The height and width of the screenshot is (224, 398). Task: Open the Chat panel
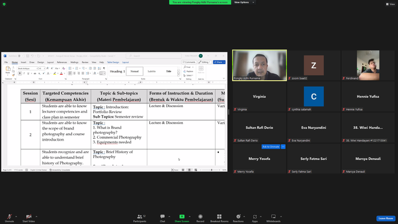[162, 218]
